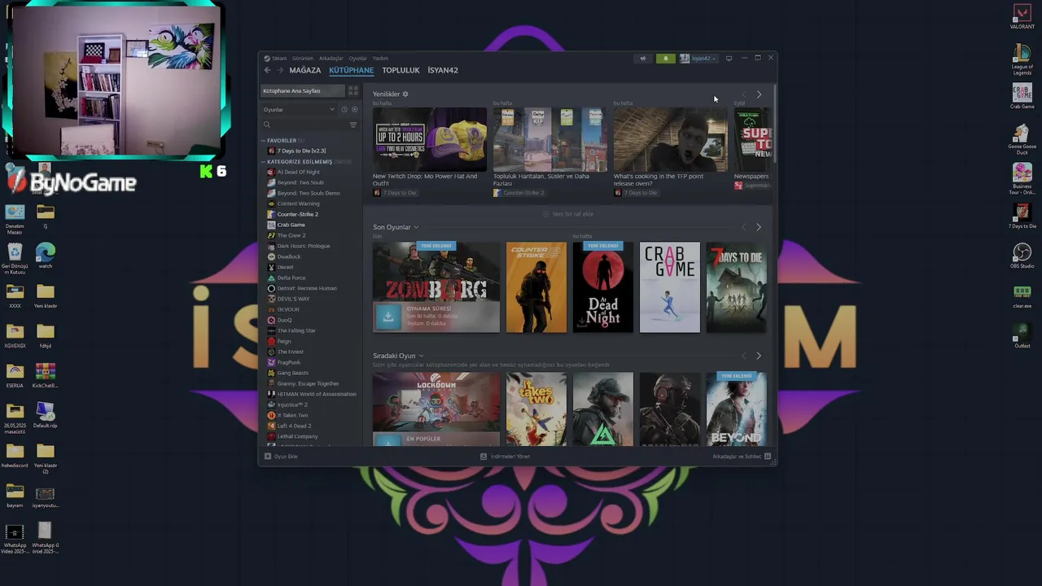Open the Arkadaşlar menu

331,59
